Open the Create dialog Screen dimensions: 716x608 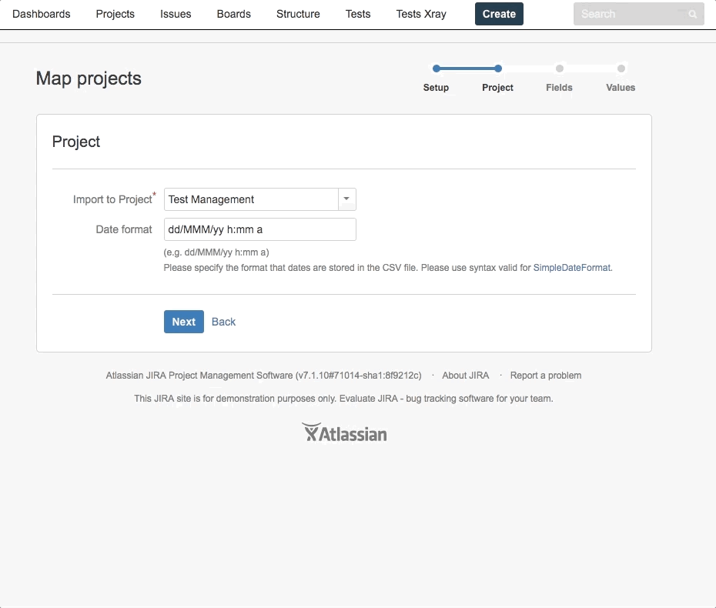tap(498, 14)
